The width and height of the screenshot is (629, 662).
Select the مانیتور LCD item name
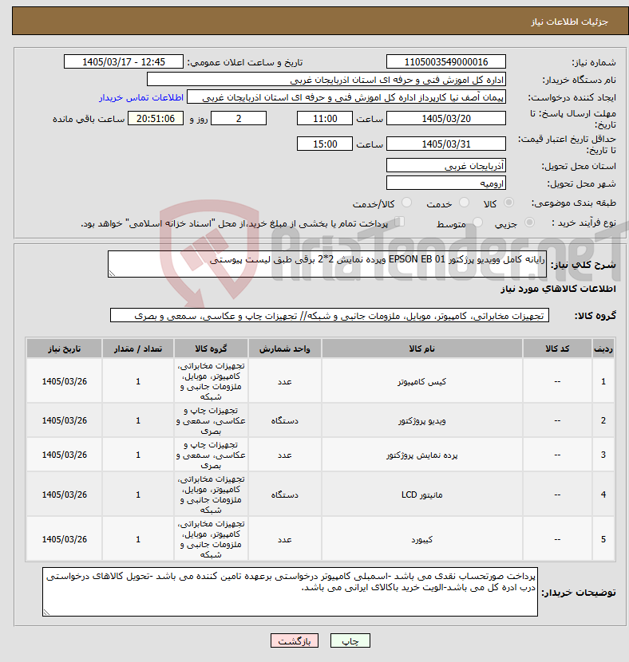[x=421, y=495]
